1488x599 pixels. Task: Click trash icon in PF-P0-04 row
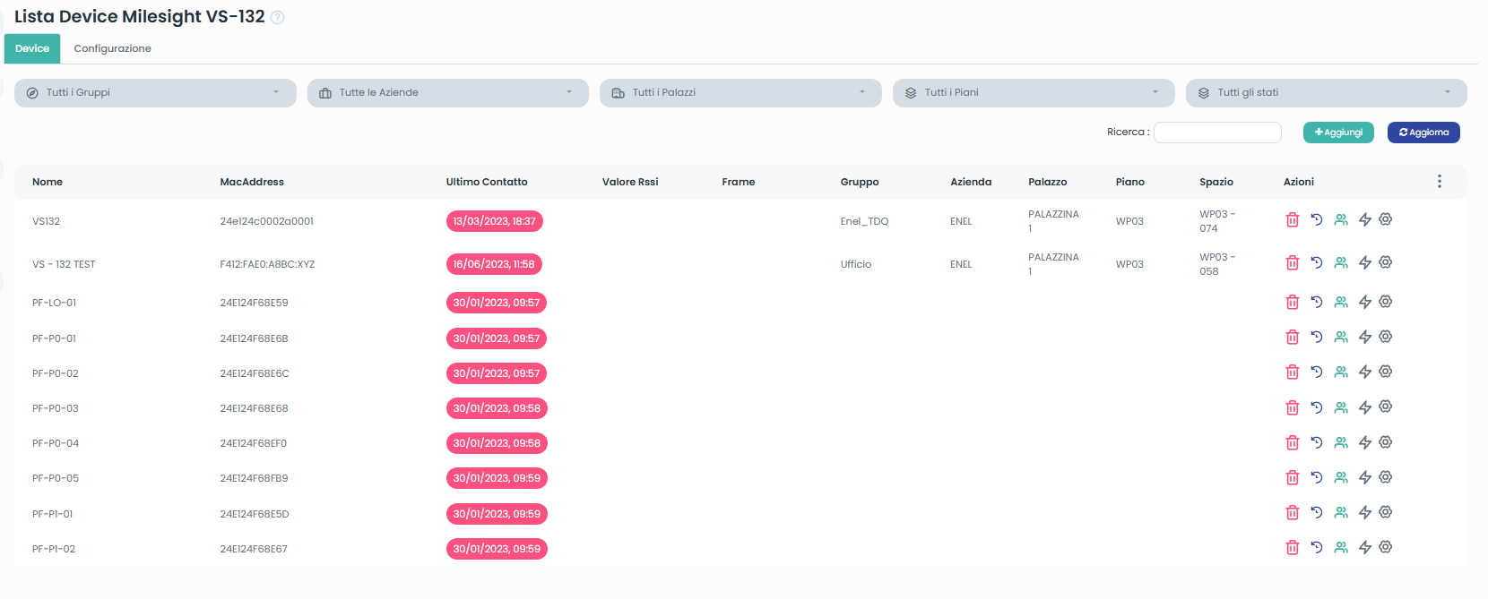coord(1292,443)
